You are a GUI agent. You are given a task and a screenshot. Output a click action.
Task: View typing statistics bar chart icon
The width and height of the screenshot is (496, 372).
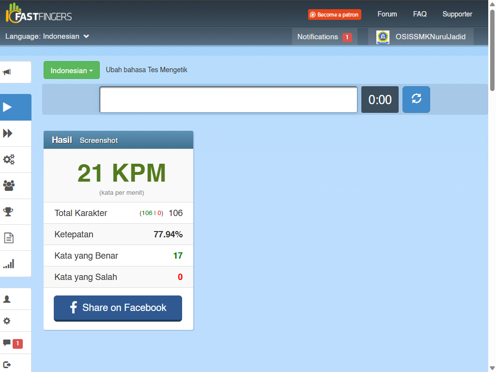(9, 263)
